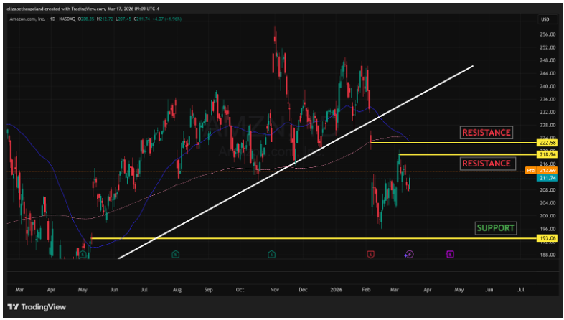The height and width of the screenshot is (320, 564).
Task: Select the RESISTANCE label near 222.58
Action: 487,133
